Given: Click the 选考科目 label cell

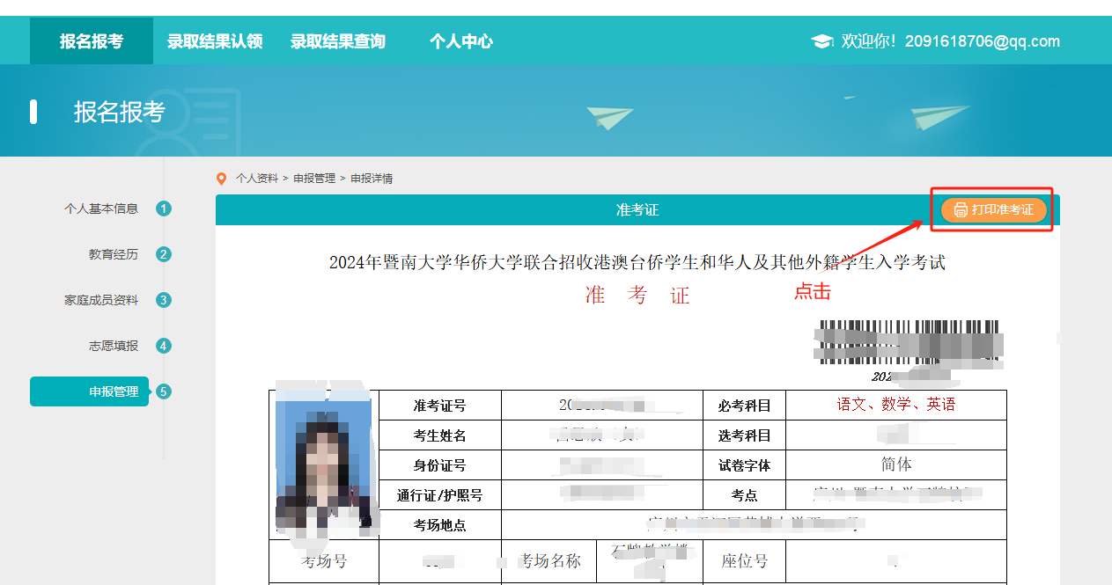Looking at the screenshot, I should [x=745, y=435].
